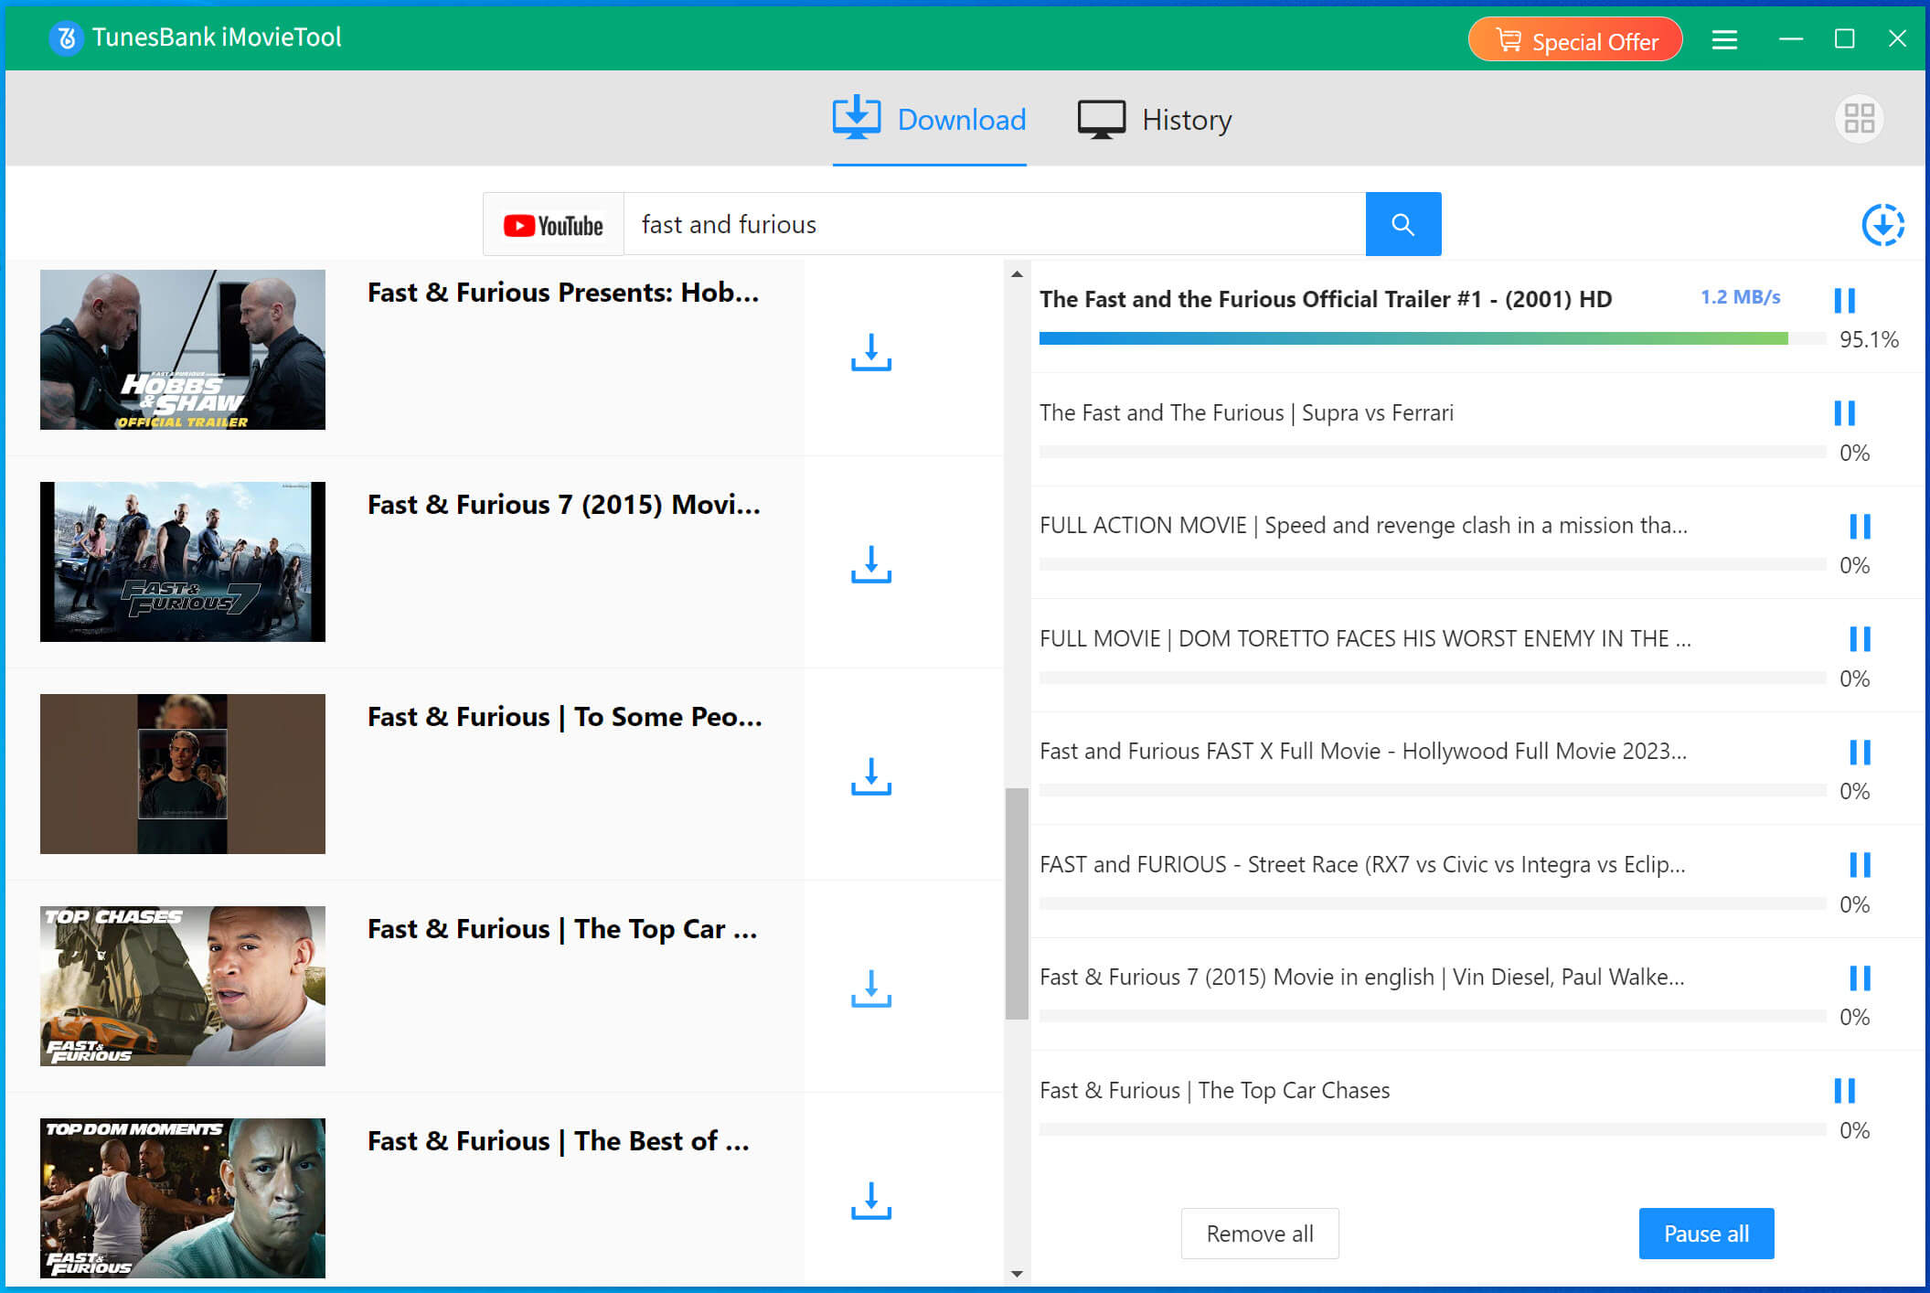Pause the DOM TORETTO full movie download
The width and height of the screenshot is (1930, 1293).
pos(1860,639)
